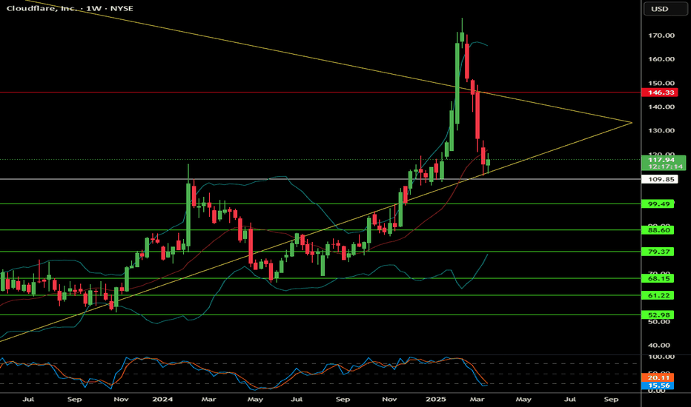This screenshot has width=691, height=407.
Task: Click the blue 15.56 stochastic value
Action: point(658,386)
